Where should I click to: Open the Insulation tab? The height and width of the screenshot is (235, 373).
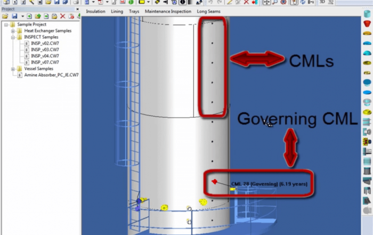95,11
